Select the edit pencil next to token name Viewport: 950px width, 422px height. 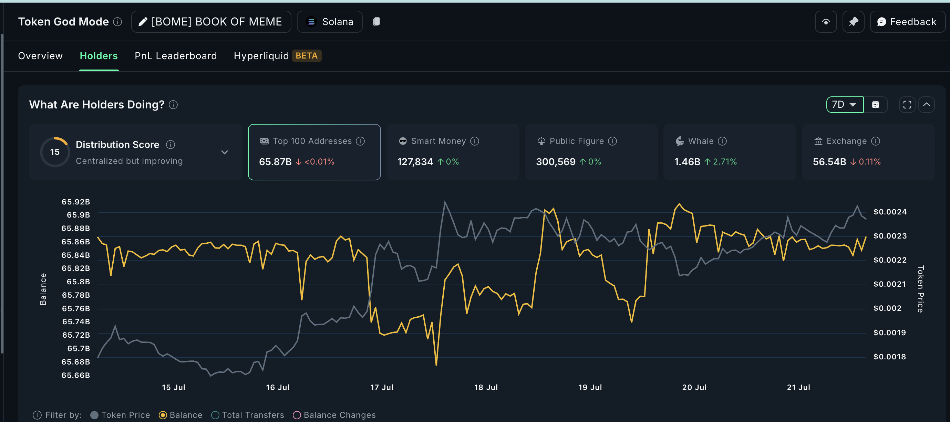pyautogui.click(x=142, y=21)
